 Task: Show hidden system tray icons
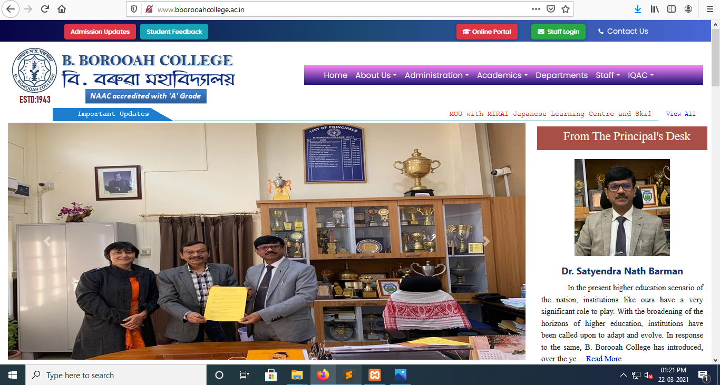pos(624,376)
